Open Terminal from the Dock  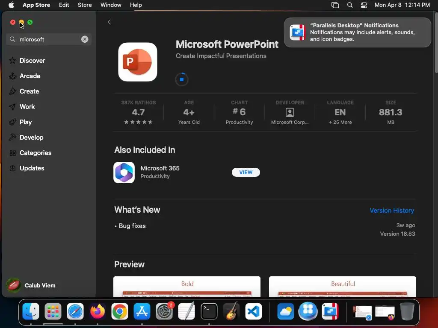209,311
